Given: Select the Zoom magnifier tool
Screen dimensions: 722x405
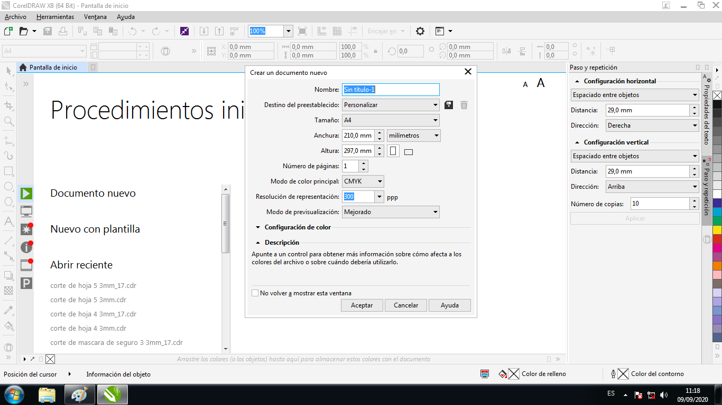Looking at the screenshot, I should pos(8,121).
